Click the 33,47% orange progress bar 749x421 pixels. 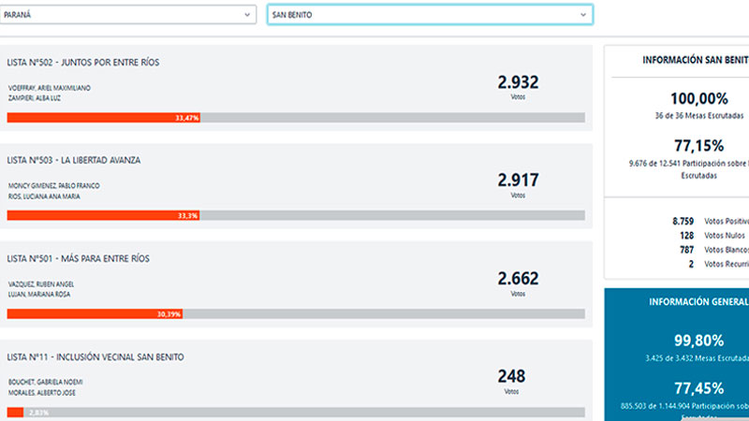point(103,118)
